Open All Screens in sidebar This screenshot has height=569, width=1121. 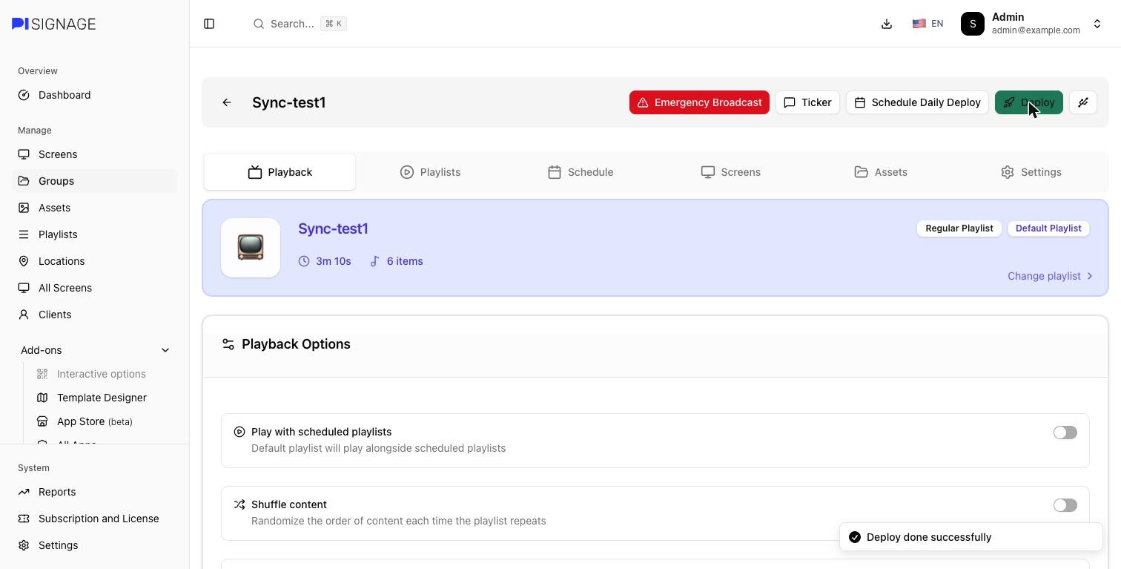[x=94, y=288]
